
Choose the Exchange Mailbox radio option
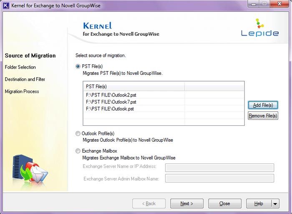[x=78, y=151]
